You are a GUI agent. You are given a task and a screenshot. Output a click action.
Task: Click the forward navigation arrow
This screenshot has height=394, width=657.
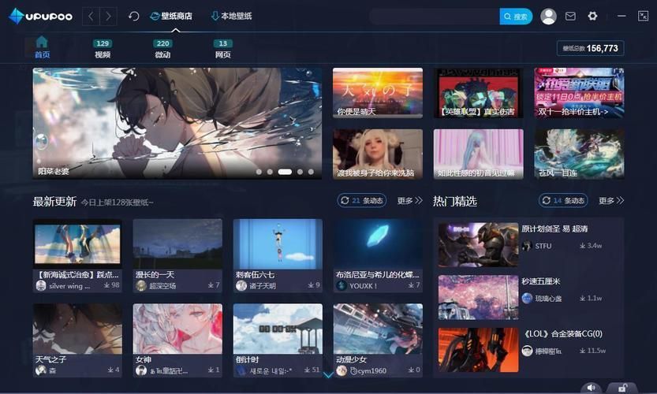tap(109, 16)
